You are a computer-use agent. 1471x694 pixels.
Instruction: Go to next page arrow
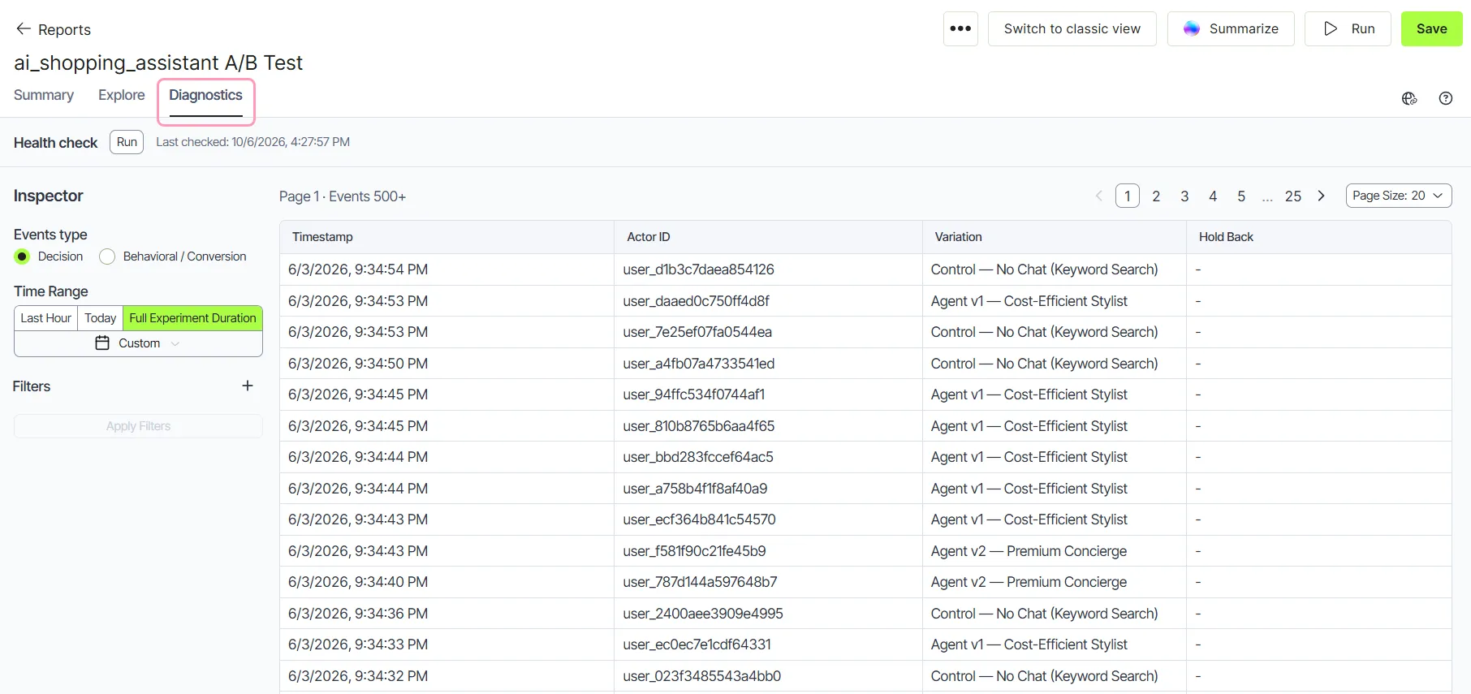(x=1322, y=196)
